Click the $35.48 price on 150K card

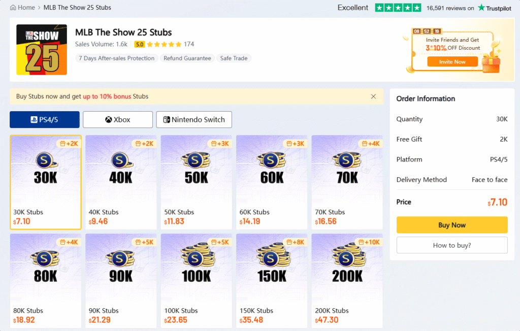coord(251,320)
